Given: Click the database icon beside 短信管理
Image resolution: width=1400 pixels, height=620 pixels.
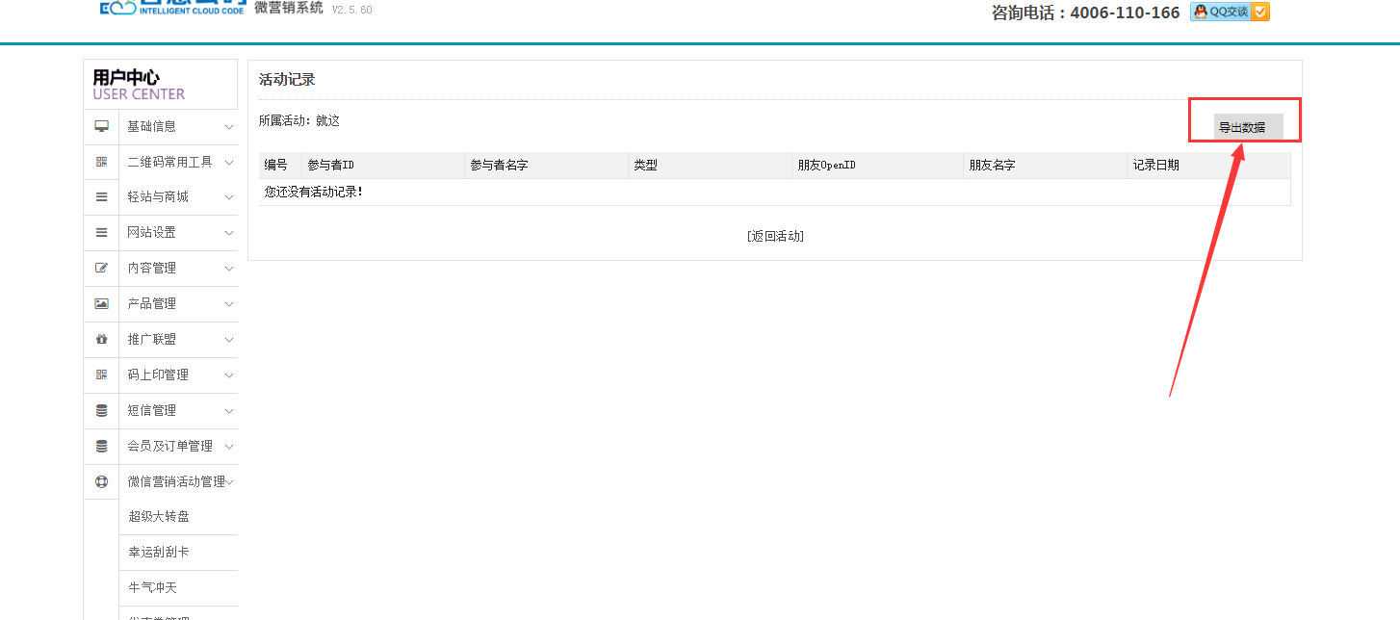Looking at the screenshot, I should coord(101,410).
